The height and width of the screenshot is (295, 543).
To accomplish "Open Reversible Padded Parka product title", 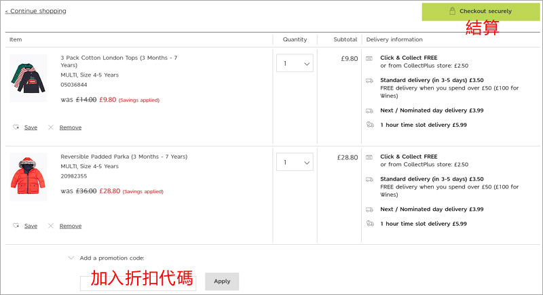I will (124, 157).
